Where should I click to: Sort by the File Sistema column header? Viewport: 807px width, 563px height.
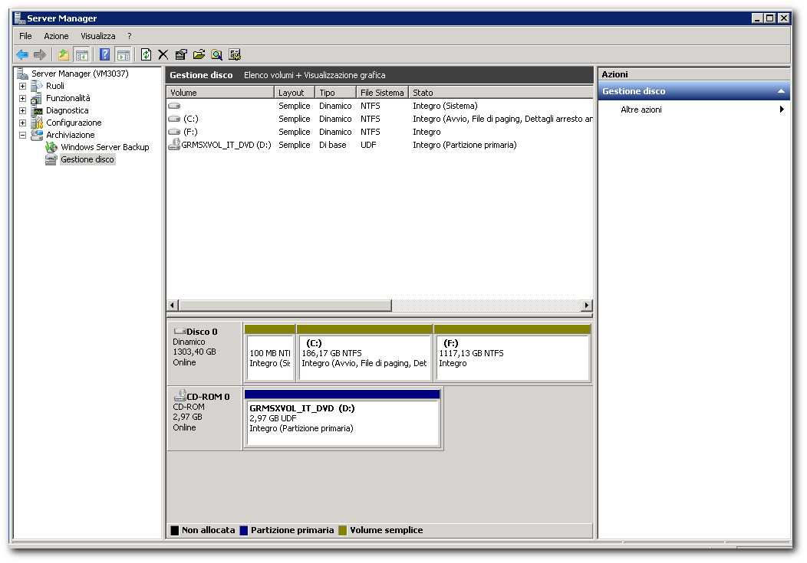(x=382, y=93)
